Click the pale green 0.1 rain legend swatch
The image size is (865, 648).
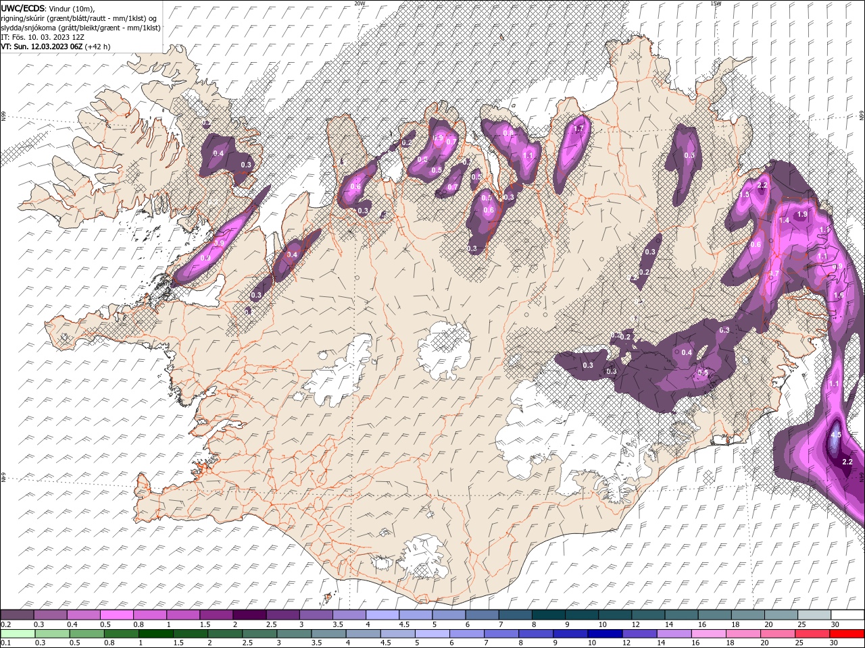(18, 634)
